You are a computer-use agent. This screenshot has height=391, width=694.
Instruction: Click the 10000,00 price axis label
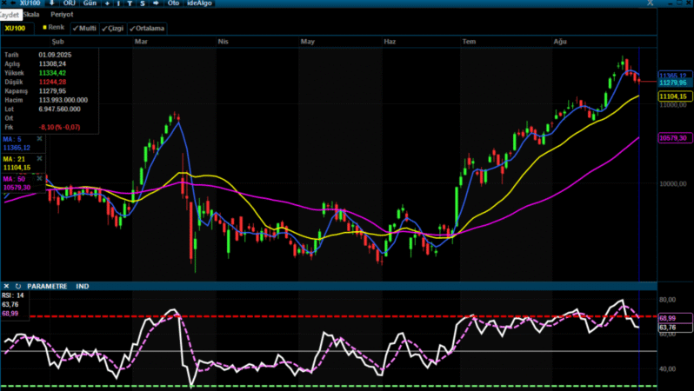click(673, 183)
